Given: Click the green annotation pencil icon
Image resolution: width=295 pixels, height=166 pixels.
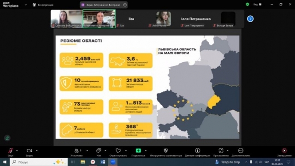Looking at the screenshot, I should pyautogui.click(x=7, y=138).
